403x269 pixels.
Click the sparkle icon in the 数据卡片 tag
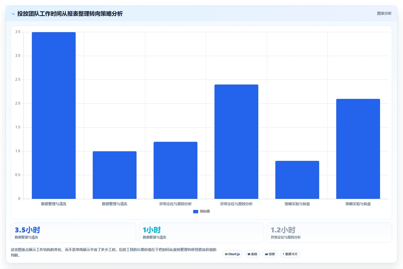pyautogui.click(x=283, y=254)
